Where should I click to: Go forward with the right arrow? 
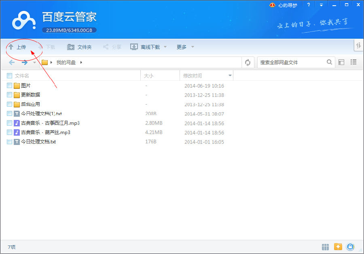point(25,62)
